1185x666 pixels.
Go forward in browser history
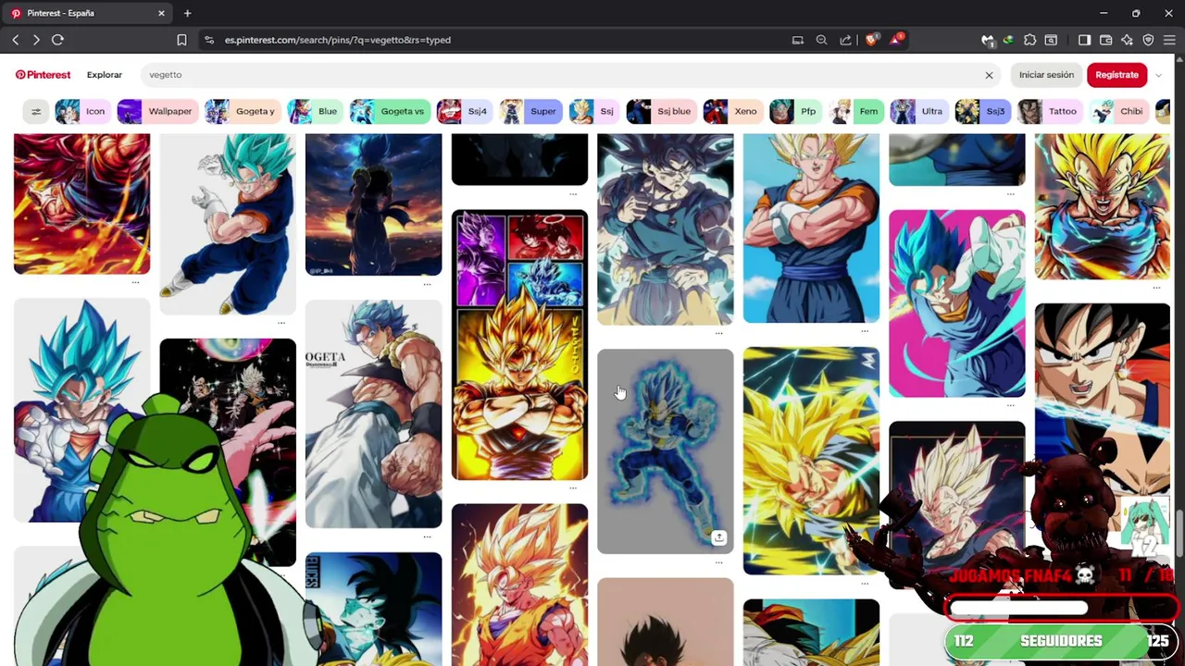(36, 40)
